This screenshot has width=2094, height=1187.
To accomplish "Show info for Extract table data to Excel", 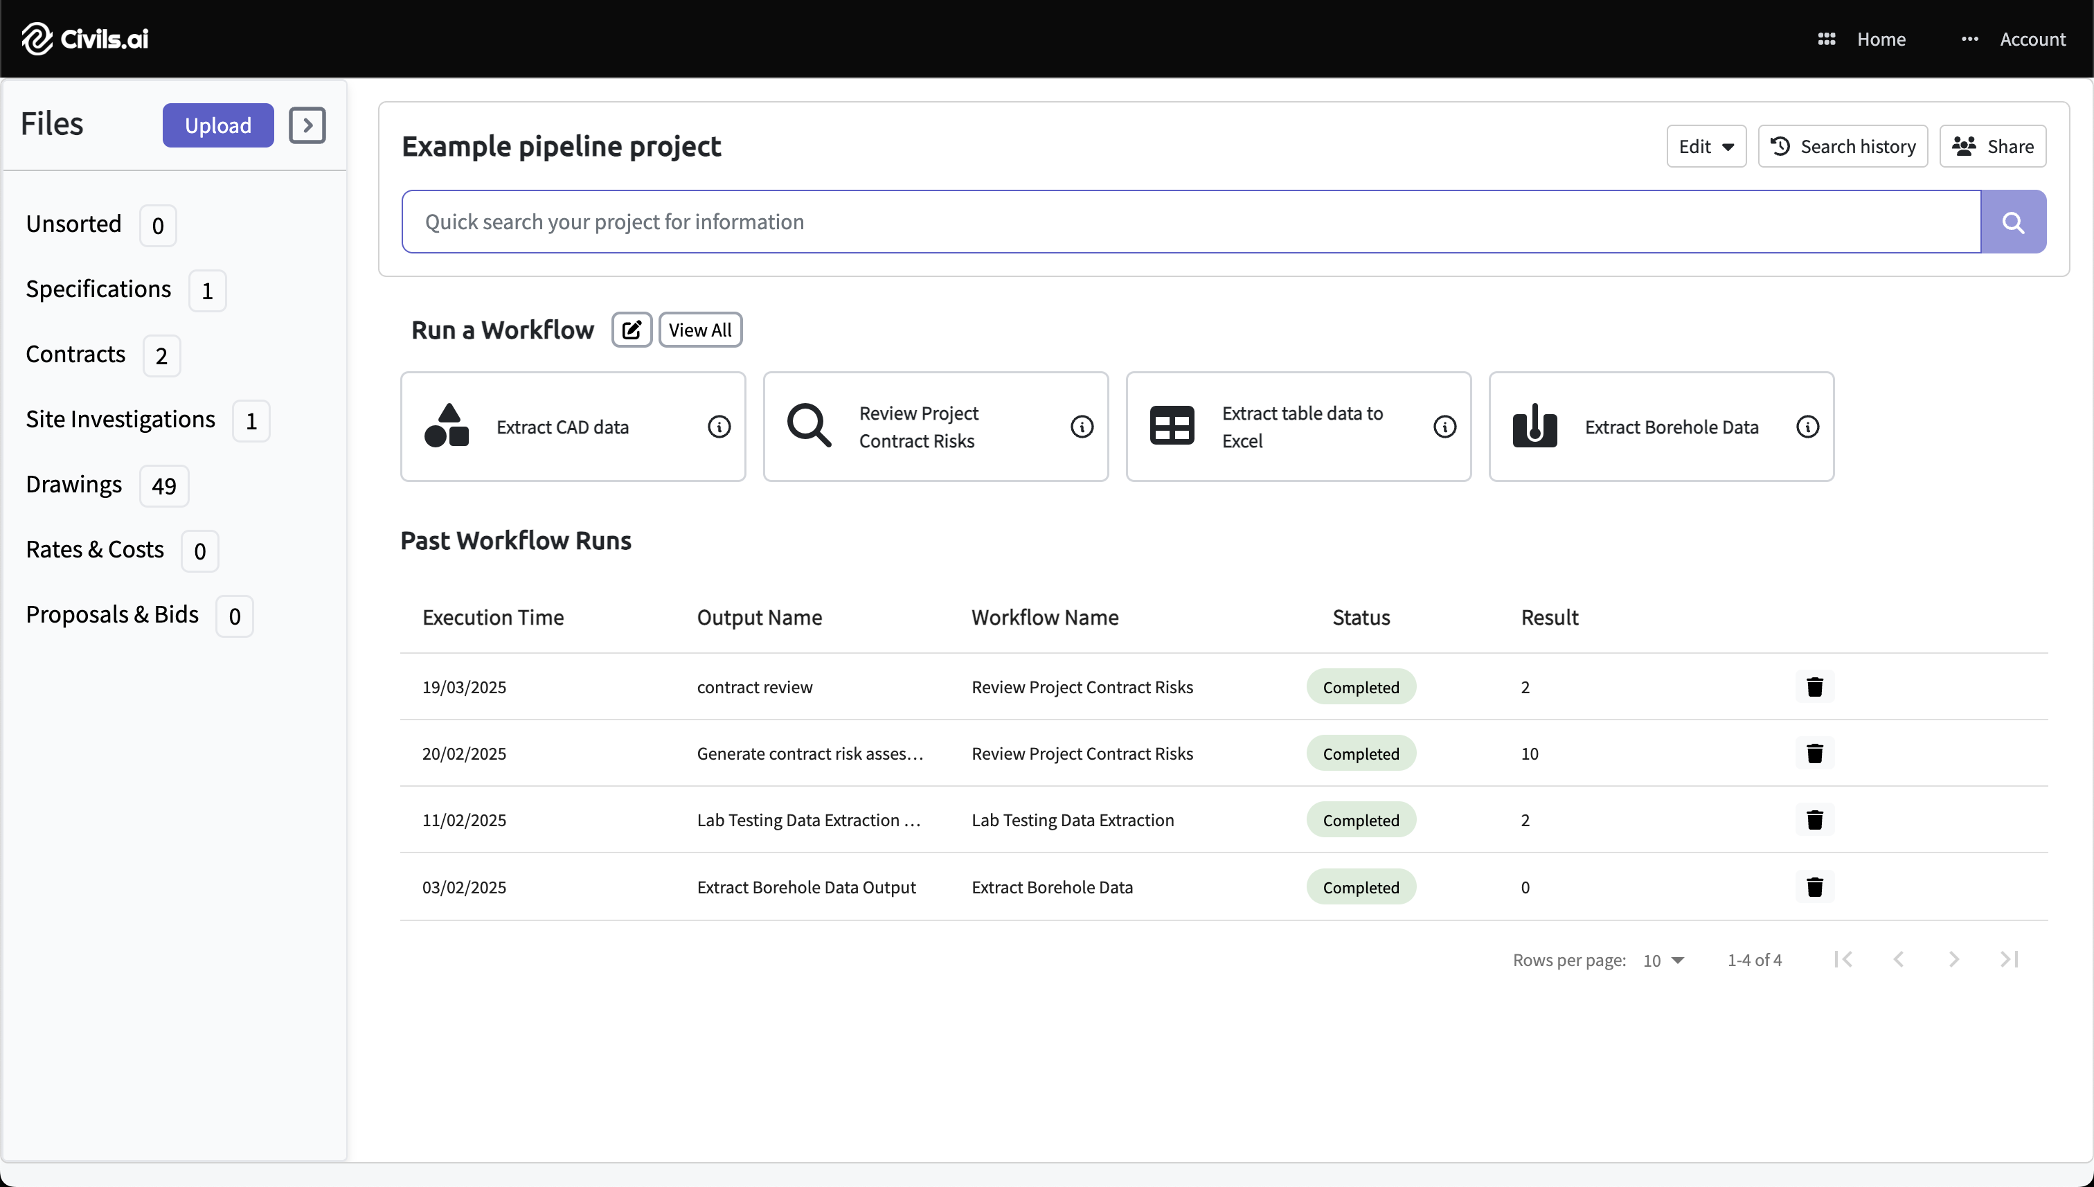I will [x=1444, y=427].
